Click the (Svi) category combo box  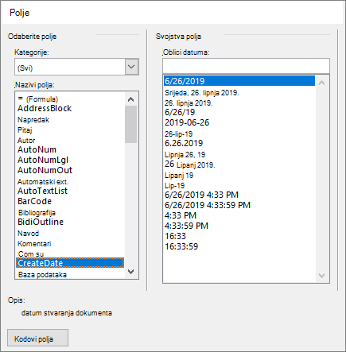coord(70,67)
